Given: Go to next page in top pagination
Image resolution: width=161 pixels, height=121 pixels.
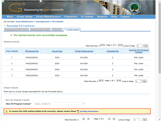Looking at the screenshot, I should [x=119, y=45].
